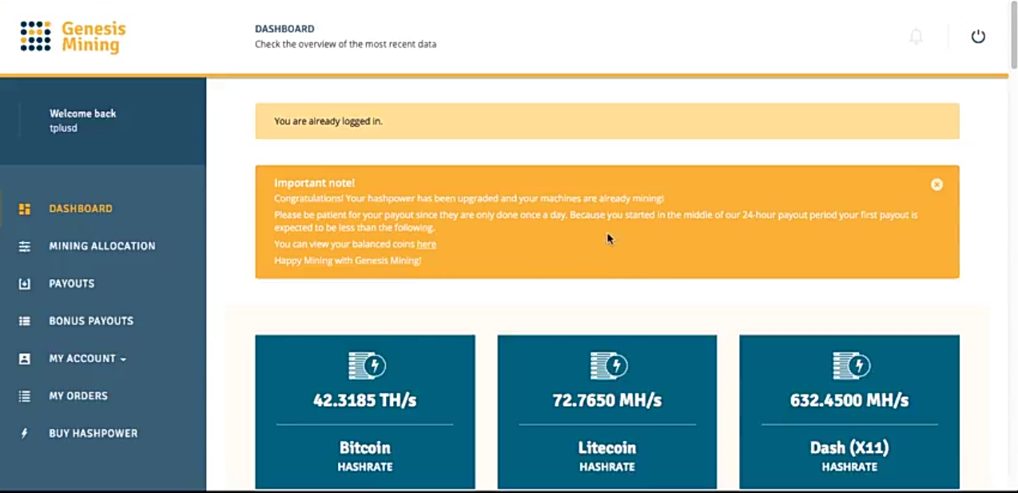Click the Payouts download icon
The width and height of the screenshot is (1018, 493).
(x=25, y=284)
